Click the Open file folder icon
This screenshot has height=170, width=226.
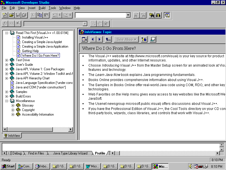pos(11,15)
